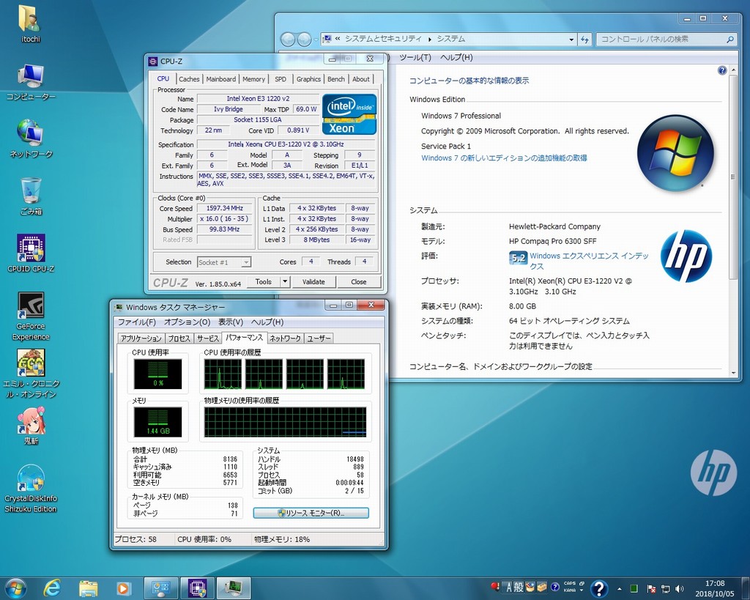This screenshot has height=600, width=750.
Task: Click the IME input mode A icon
Action: (x=509, y=587)
